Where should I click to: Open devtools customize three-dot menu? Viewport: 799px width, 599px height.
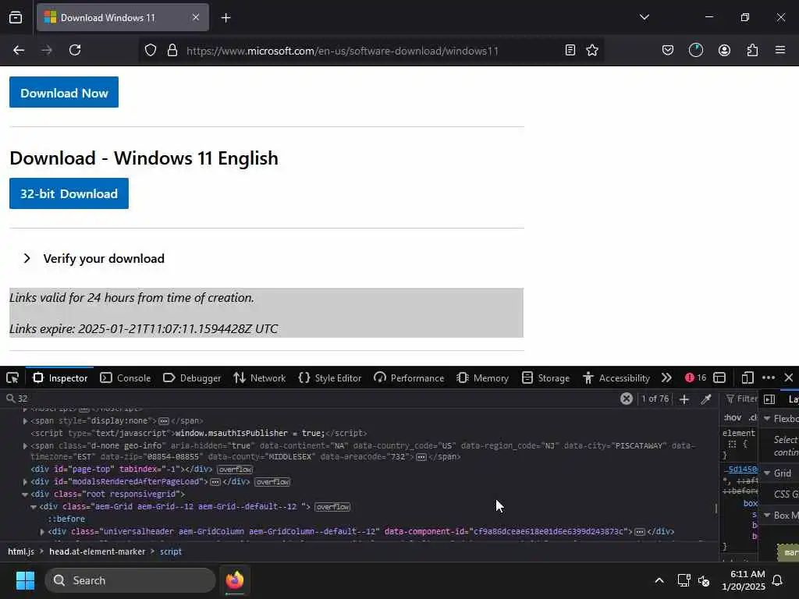(769, 378)
